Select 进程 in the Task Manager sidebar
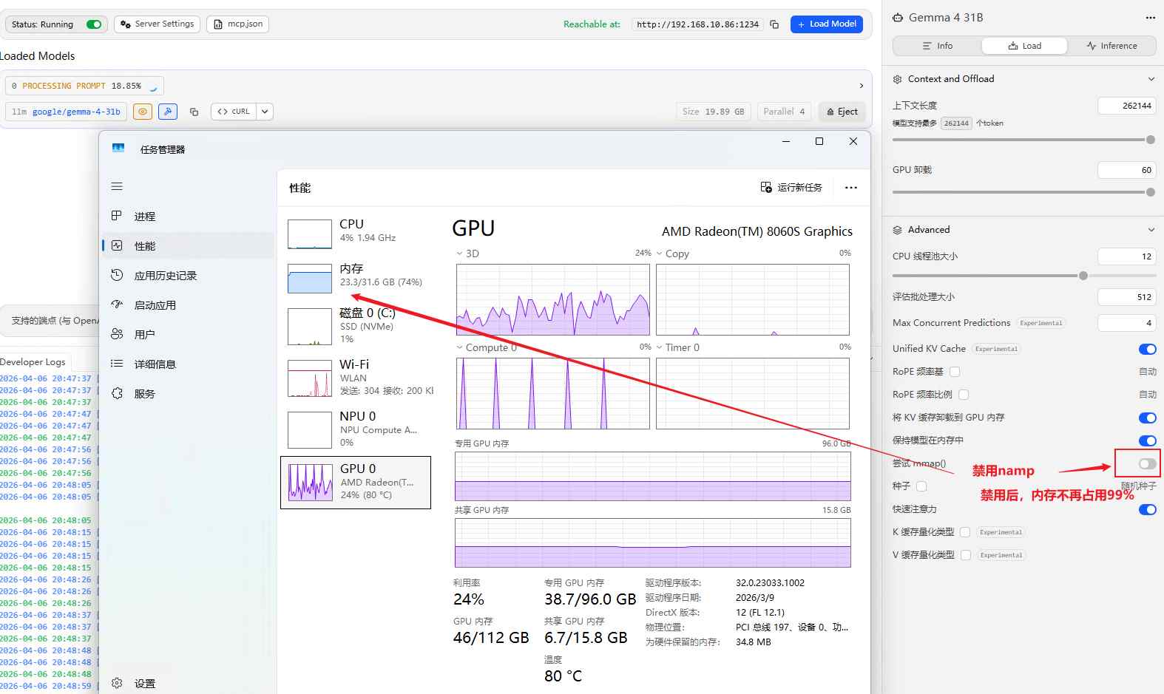Viewport: 1164px width, 694px height. coord(145,217)
